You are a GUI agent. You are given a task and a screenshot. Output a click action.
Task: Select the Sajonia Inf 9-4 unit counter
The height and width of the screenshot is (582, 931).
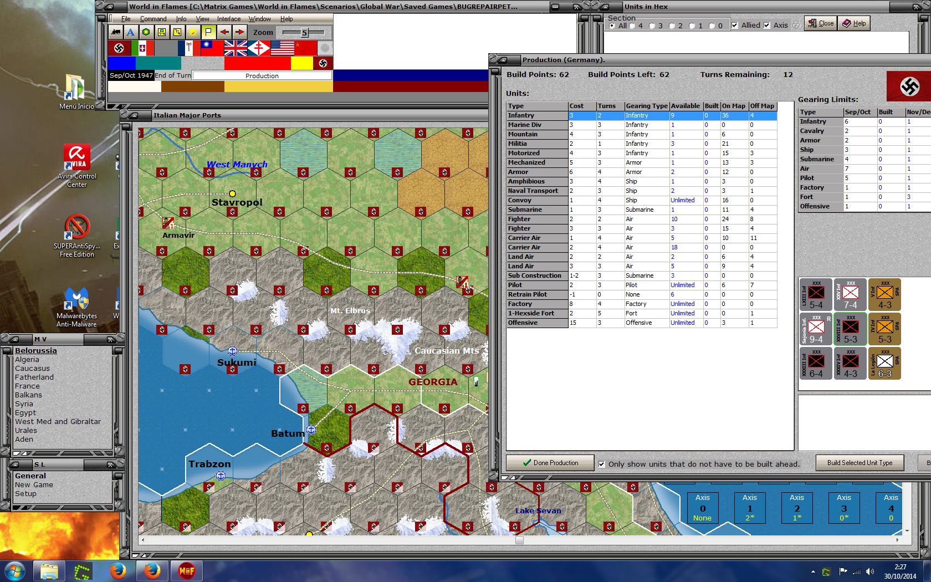[816, 329]
